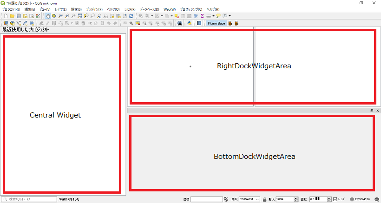This screenshot has height=203, width=381.
Task: Click the New Project icon
Action: pyautogui.click(x=5, y=16)
